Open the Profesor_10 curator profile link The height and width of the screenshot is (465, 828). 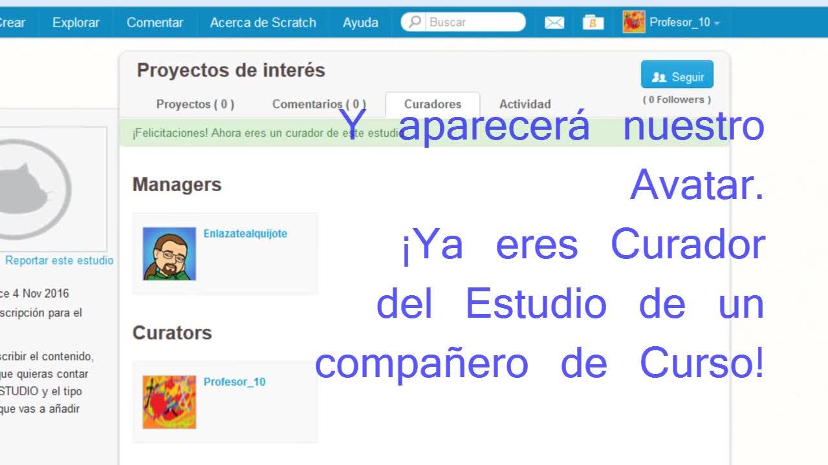tap(234, 382)
